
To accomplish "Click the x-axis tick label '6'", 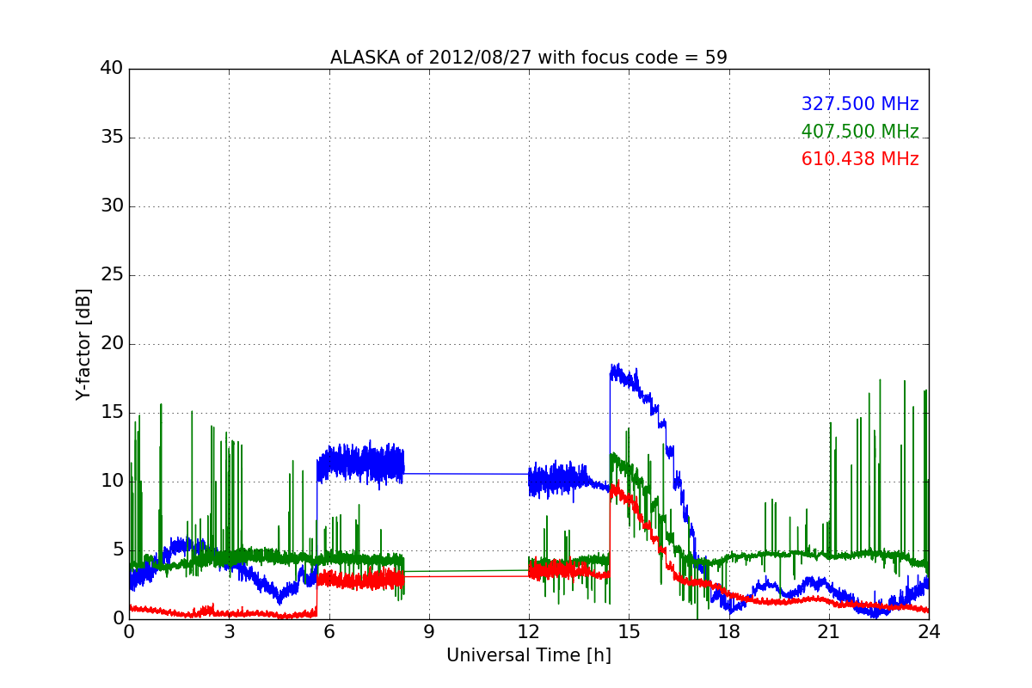I will (329, 631).
